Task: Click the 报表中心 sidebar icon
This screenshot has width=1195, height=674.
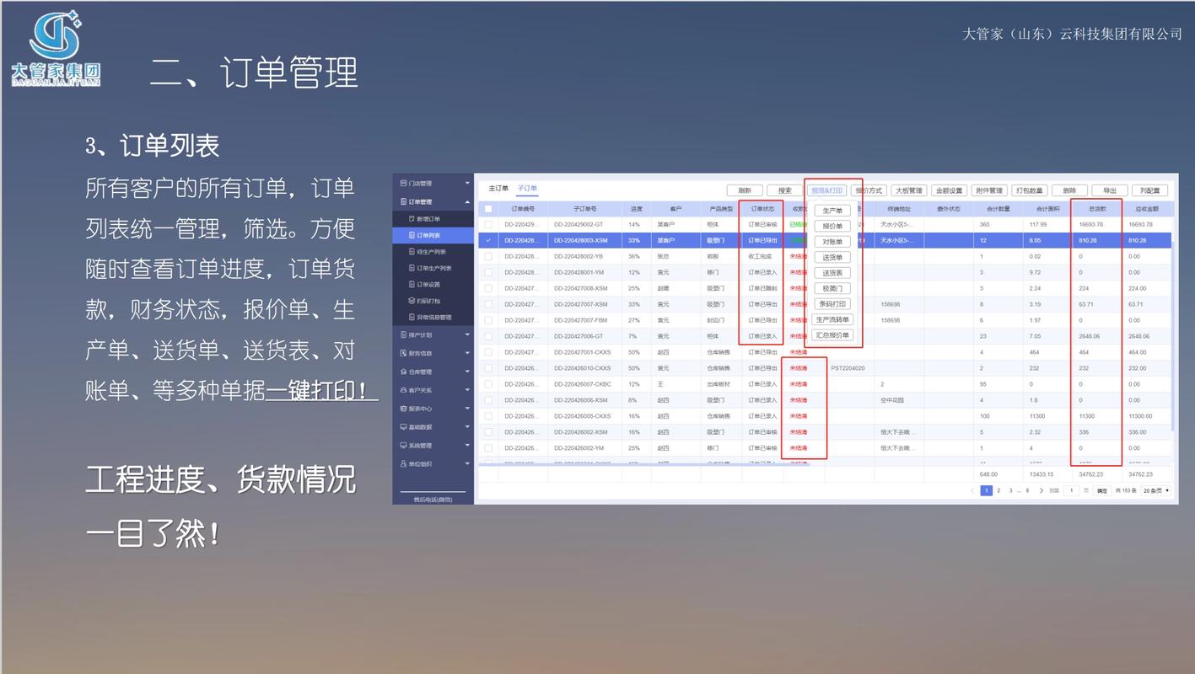Action: pos(403,409)
